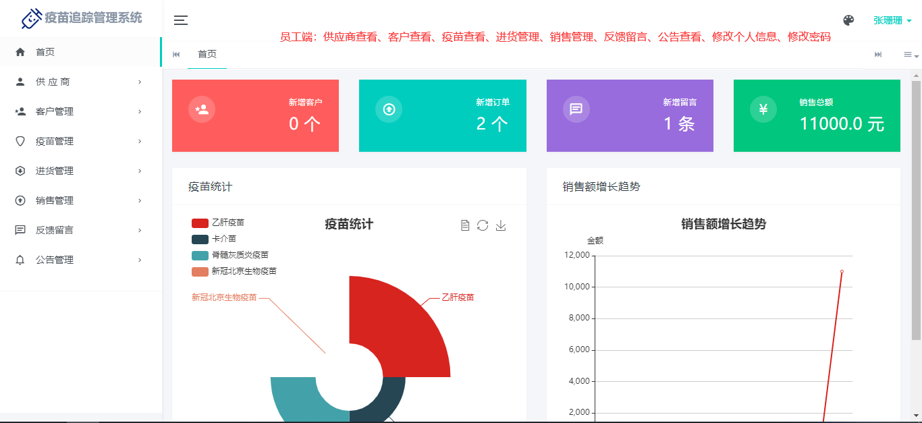Screen dimensions: 922x423
Task: Click the 疫苗追踪管理系统 title link
Action: click(93, 18)
